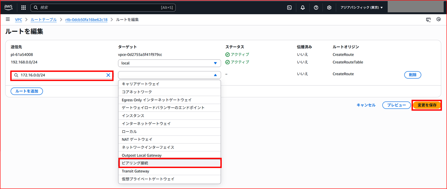Focus the top 検索 search box
447x189 pixels.
coord(103,7)
